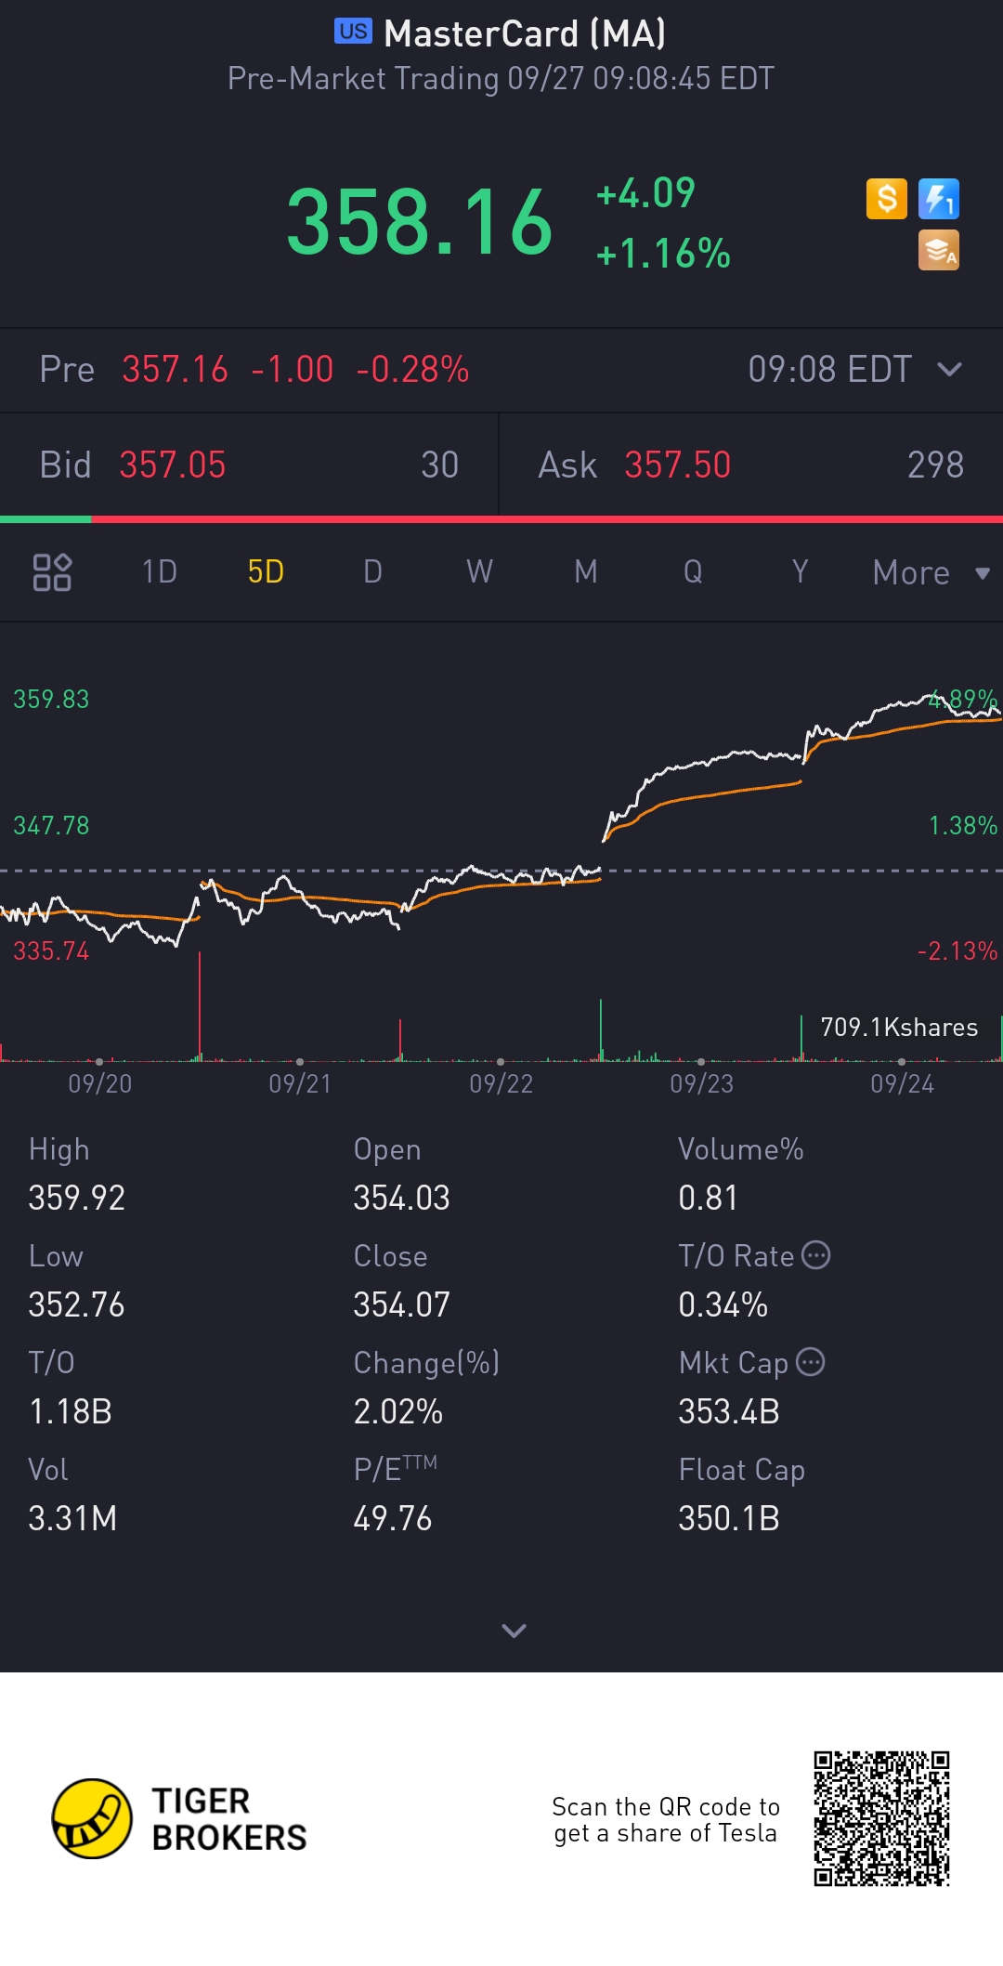Tap the Mkt Cap value 353.4B
This screenshot has height=1966, width=1003.
pyautogui.click(x=729, y=1411)
